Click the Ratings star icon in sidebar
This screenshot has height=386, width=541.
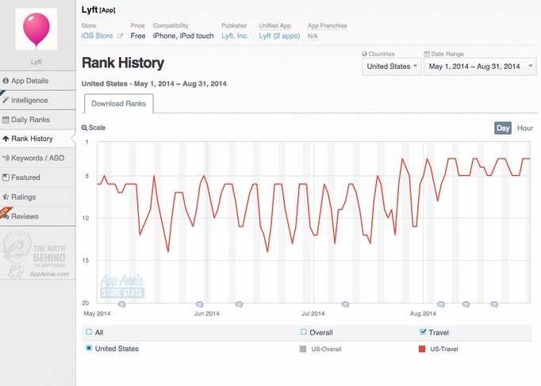6,197
